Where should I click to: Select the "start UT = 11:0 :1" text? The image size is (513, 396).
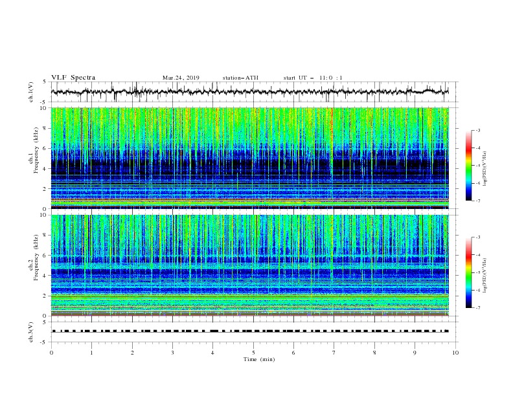click(x=313, y=78)
